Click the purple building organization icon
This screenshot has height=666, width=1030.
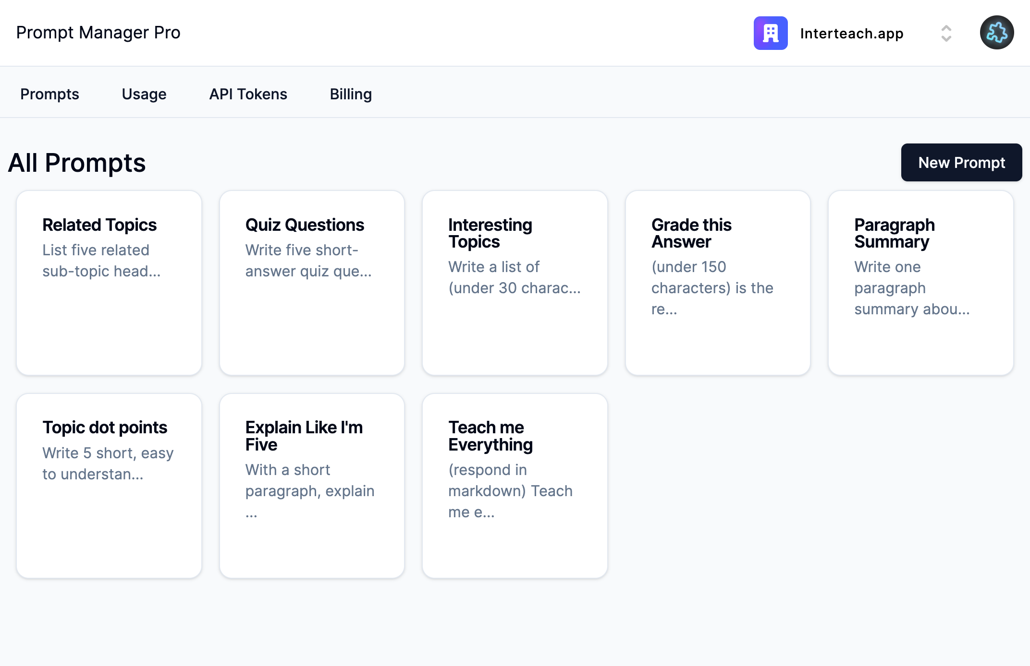[x=770, y=33]
